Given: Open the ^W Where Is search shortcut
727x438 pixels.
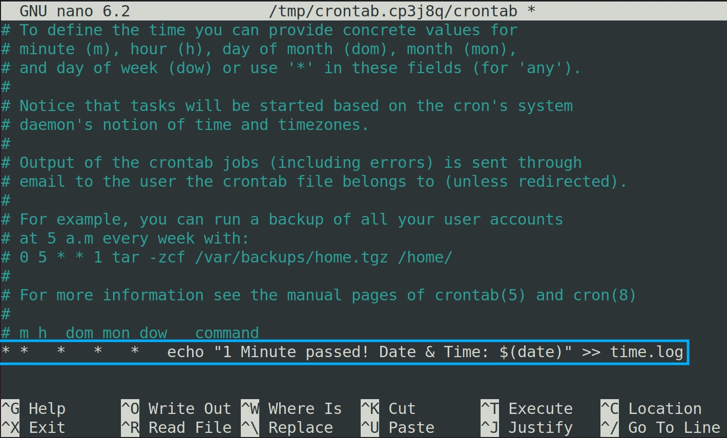Looking at the screenshot, I should pos(292,408).
